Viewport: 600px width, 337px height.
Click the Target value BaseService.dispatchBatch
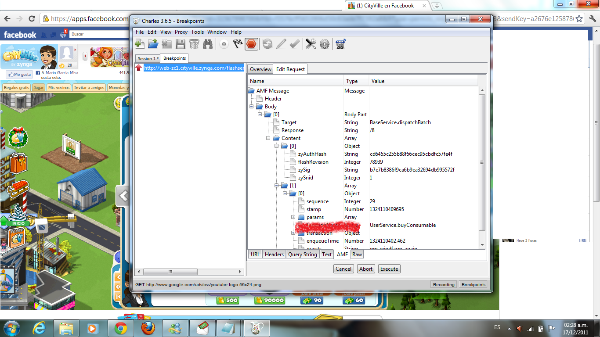pyautogui.click(x=400, y=122)
